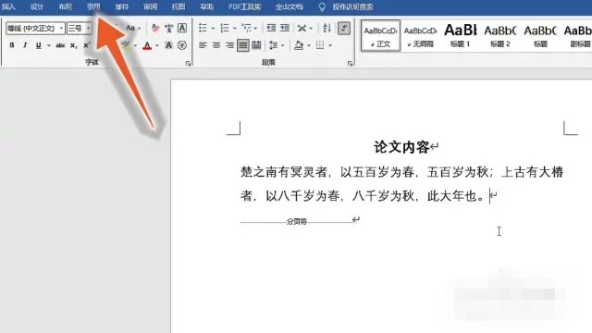592x333 pixels.
Task: Expand Asian layout dropdown arrow
Action: (x=311, y=29)
